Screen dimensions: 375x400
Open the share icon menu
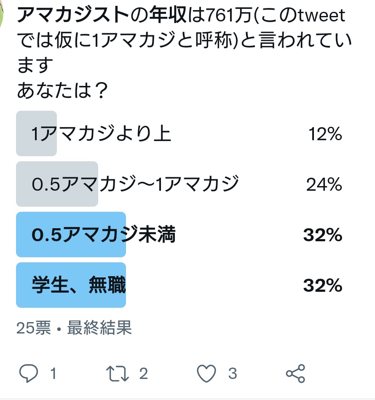pos(295,373)
